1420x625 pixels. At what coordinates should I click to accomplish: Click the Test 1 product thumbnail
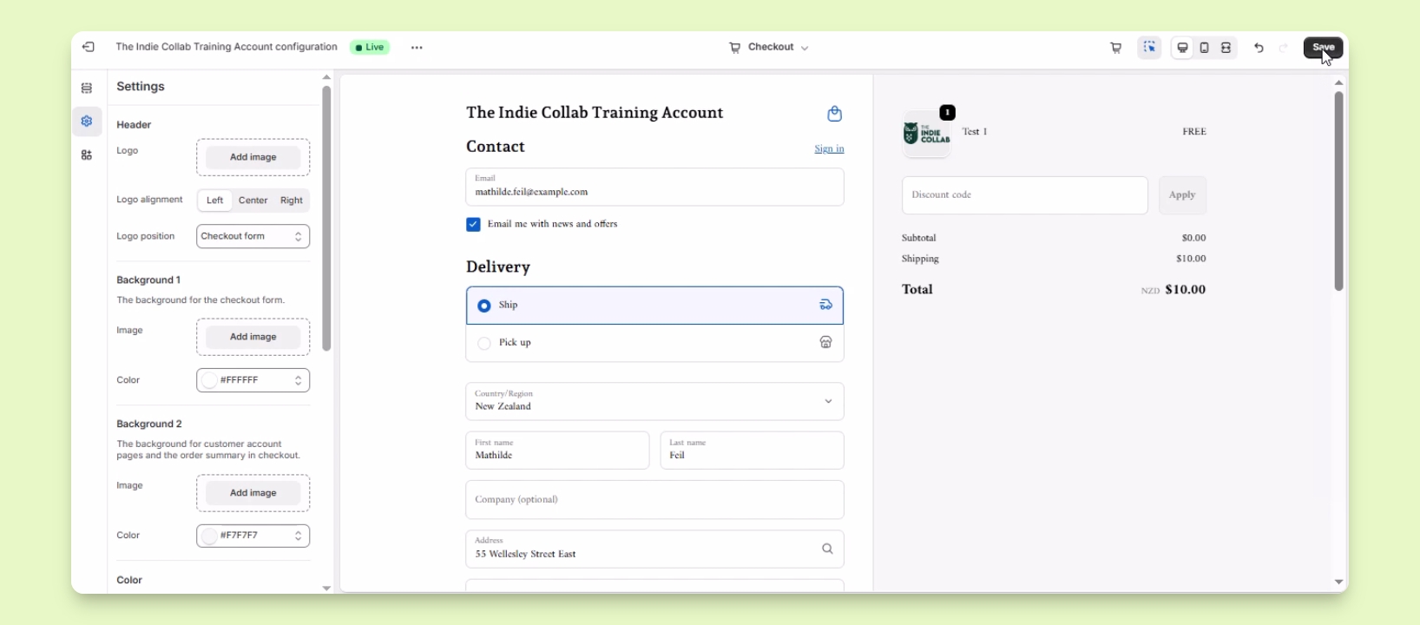tap(927, 134)
